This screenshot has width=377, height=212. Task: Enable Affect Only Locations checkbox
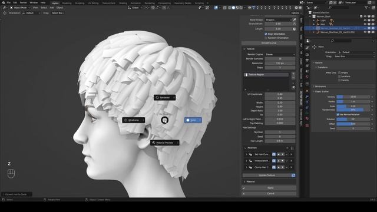[x=339, y=77]
